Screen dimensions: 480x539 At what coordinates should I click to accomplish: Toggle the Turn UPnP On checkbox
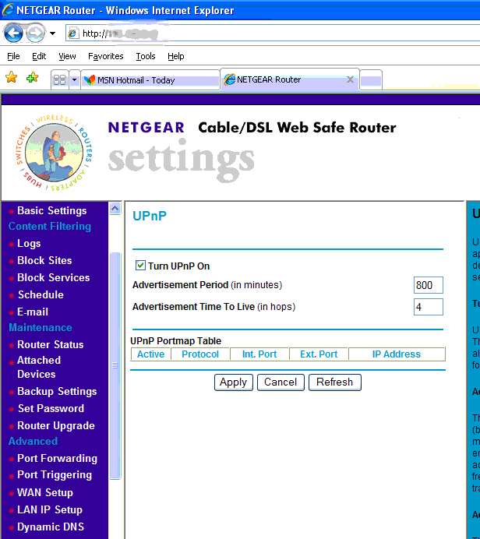click(140, 266)
